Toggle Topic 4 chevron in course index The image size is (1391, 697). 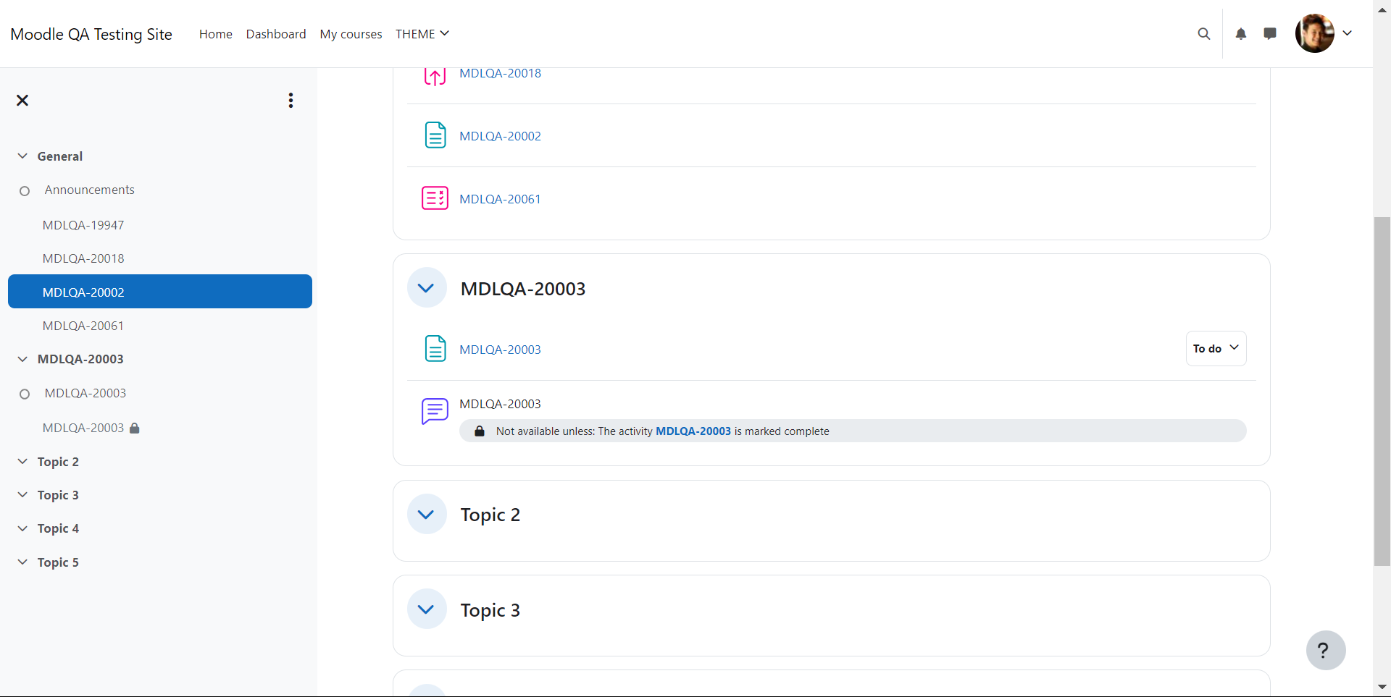point(22,528)
